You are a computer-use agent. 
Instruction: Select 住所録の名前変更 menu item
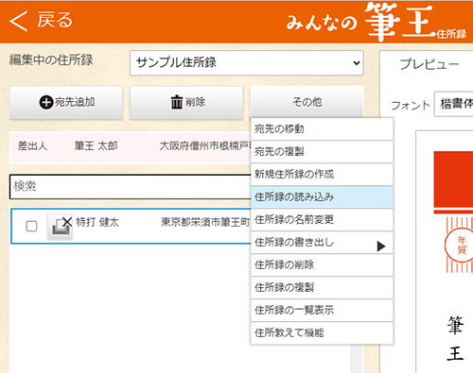pos(322,220)
